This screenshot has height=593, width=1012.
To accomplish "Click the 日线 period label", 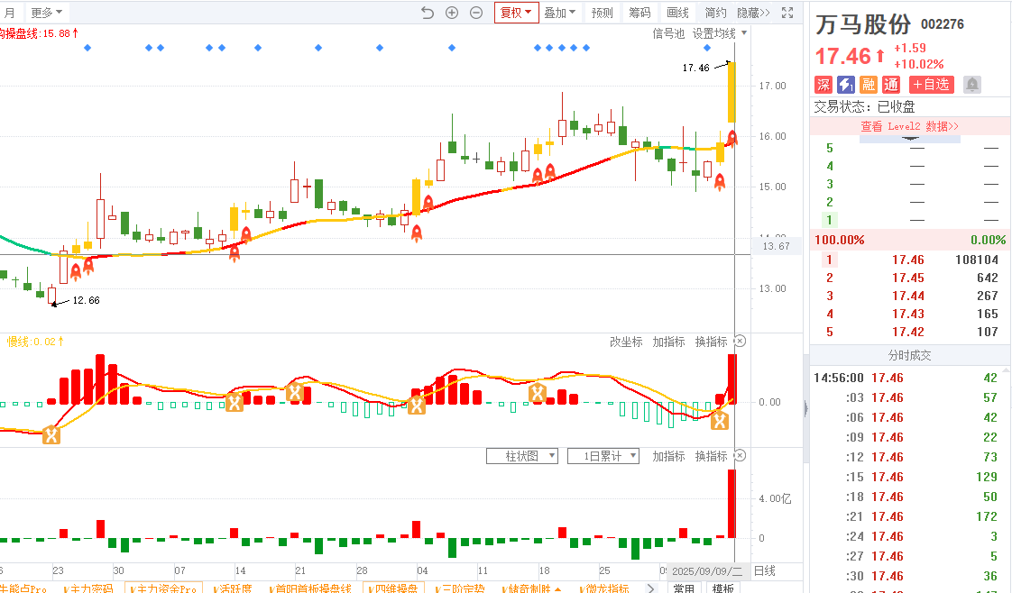I will point(765,571).
